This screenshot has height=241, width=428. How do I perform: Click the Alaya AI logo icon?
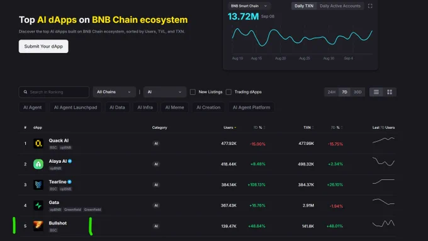[38, 164]
